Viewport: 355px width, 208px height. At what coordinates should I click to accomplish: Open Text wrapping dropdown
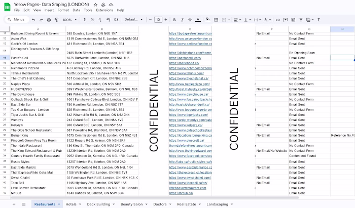(258, 20)
